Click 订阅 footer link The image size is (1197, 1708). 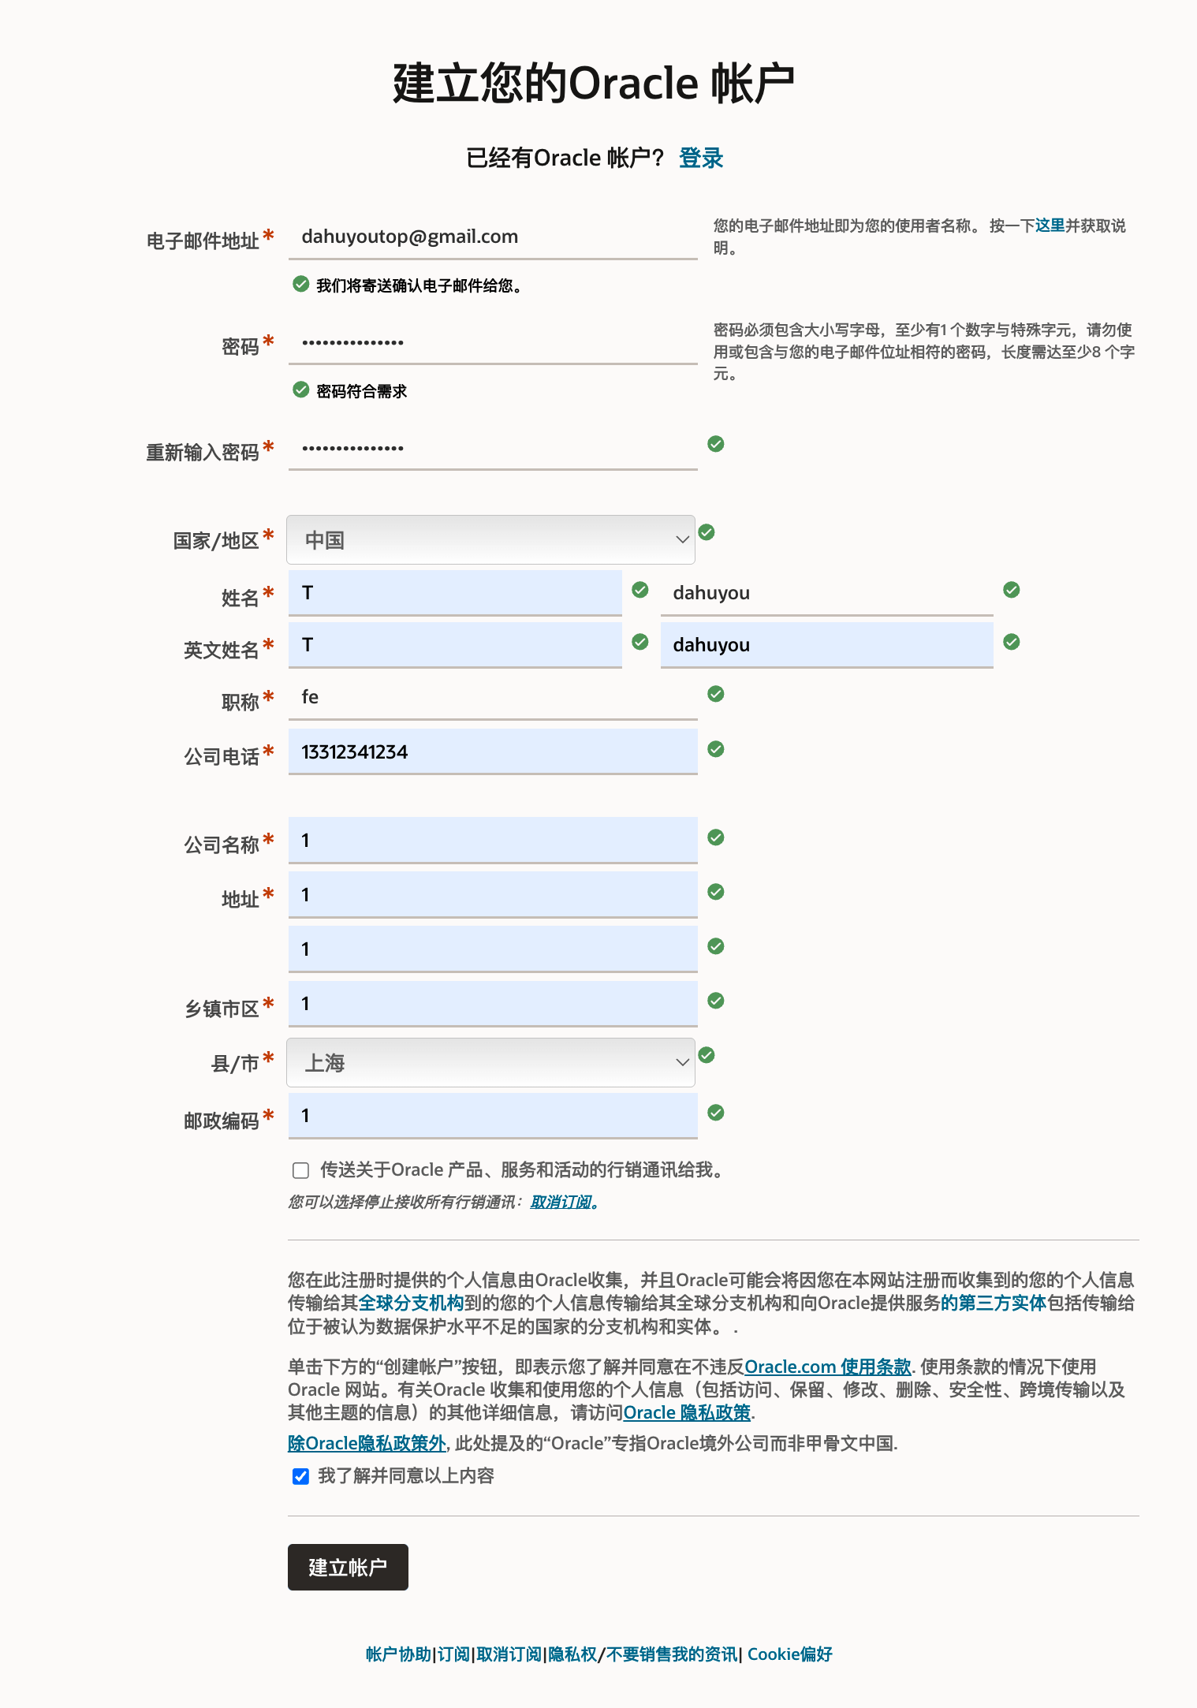pyautogui.click(x=453, y=1654)
